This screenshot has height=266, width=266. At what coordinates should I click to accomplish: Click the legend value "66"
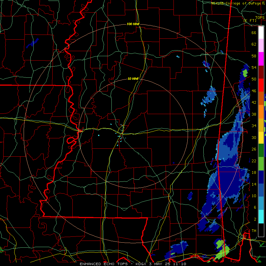tap(254, 33)
